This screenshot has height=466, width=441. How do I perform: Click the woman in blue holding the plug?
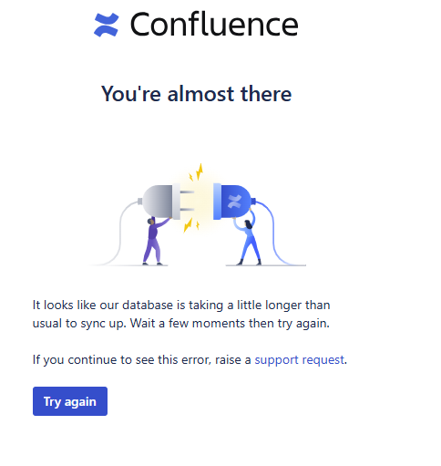coord(249,239)
